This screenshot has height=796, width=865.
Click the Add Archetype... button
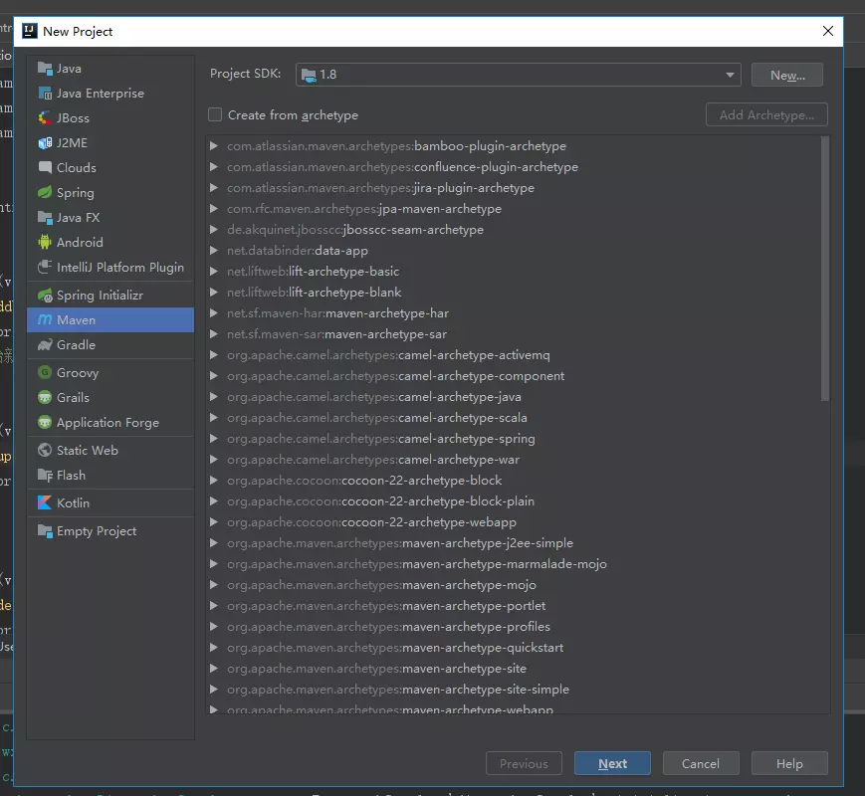766,114
